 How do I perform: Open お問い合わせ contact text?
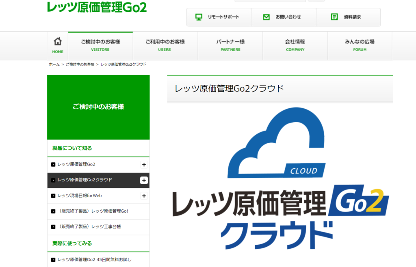click(288, 17)
